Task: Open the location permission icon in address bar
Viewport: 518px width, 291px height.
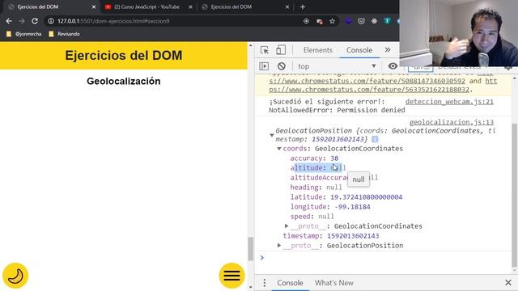Action: [x=306, y=21]
